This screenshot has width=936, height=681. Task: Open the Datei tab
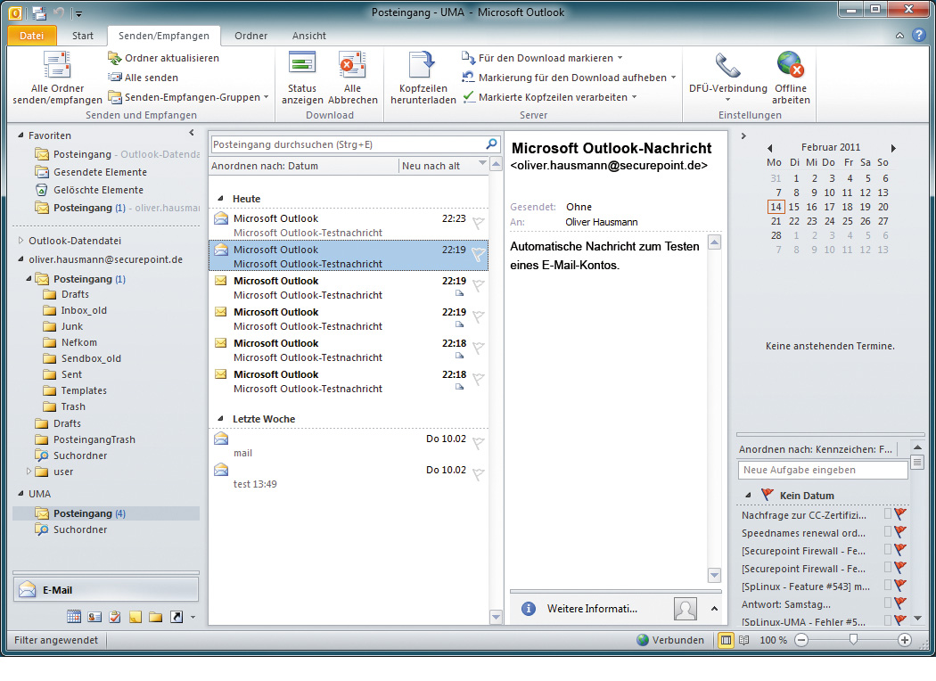31,36
